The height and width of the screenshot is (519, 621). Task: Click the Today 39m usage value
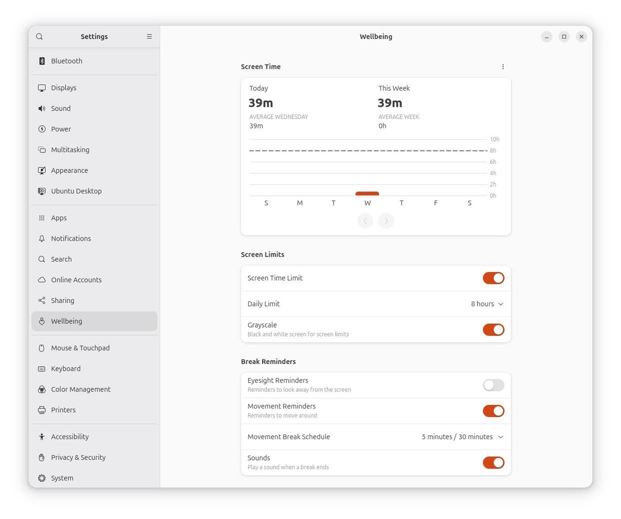click(x=260, y=103)
